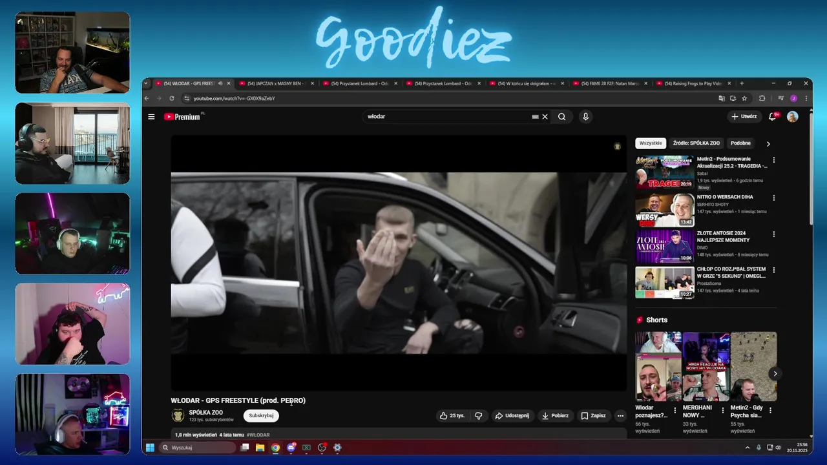
Task: Open options for Metin2 Podsumowanie video
Action: pos(774,160)
